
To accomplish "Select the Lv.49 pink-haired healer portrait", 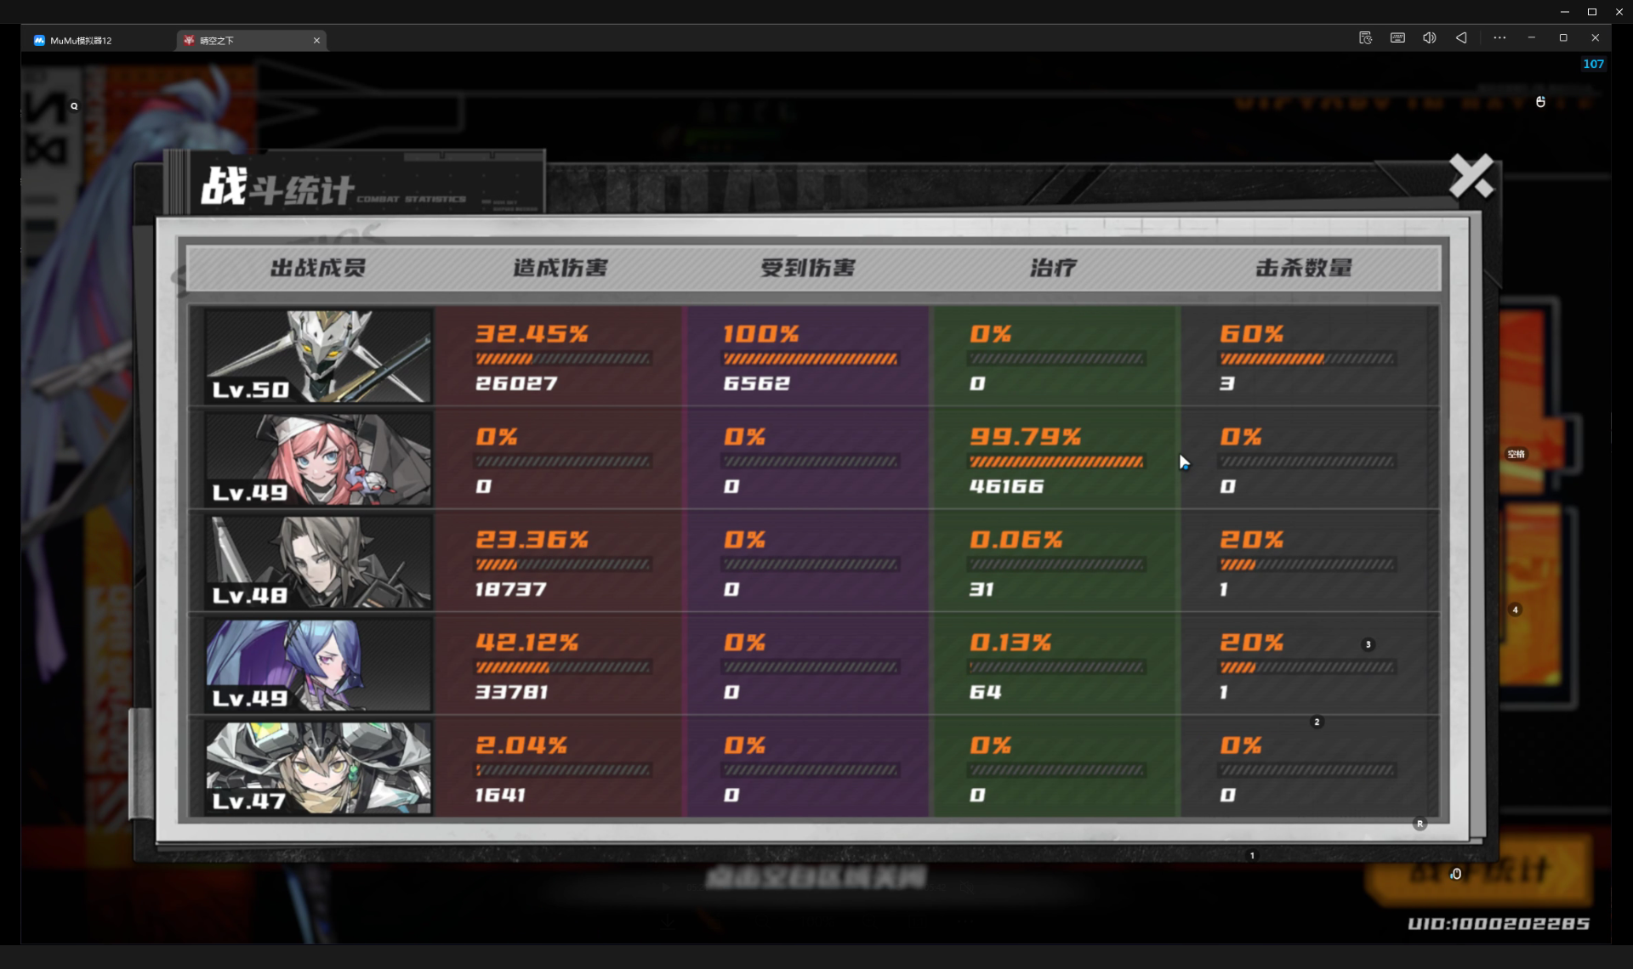I will pos(319,459).
